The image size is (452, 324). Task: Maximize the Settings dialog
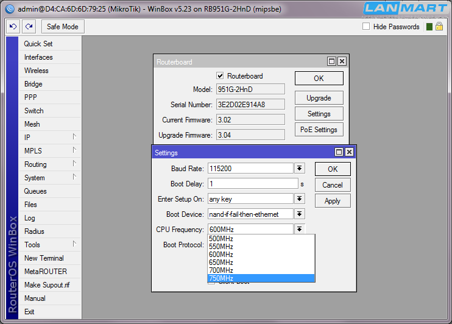click(x=339, y=152)
